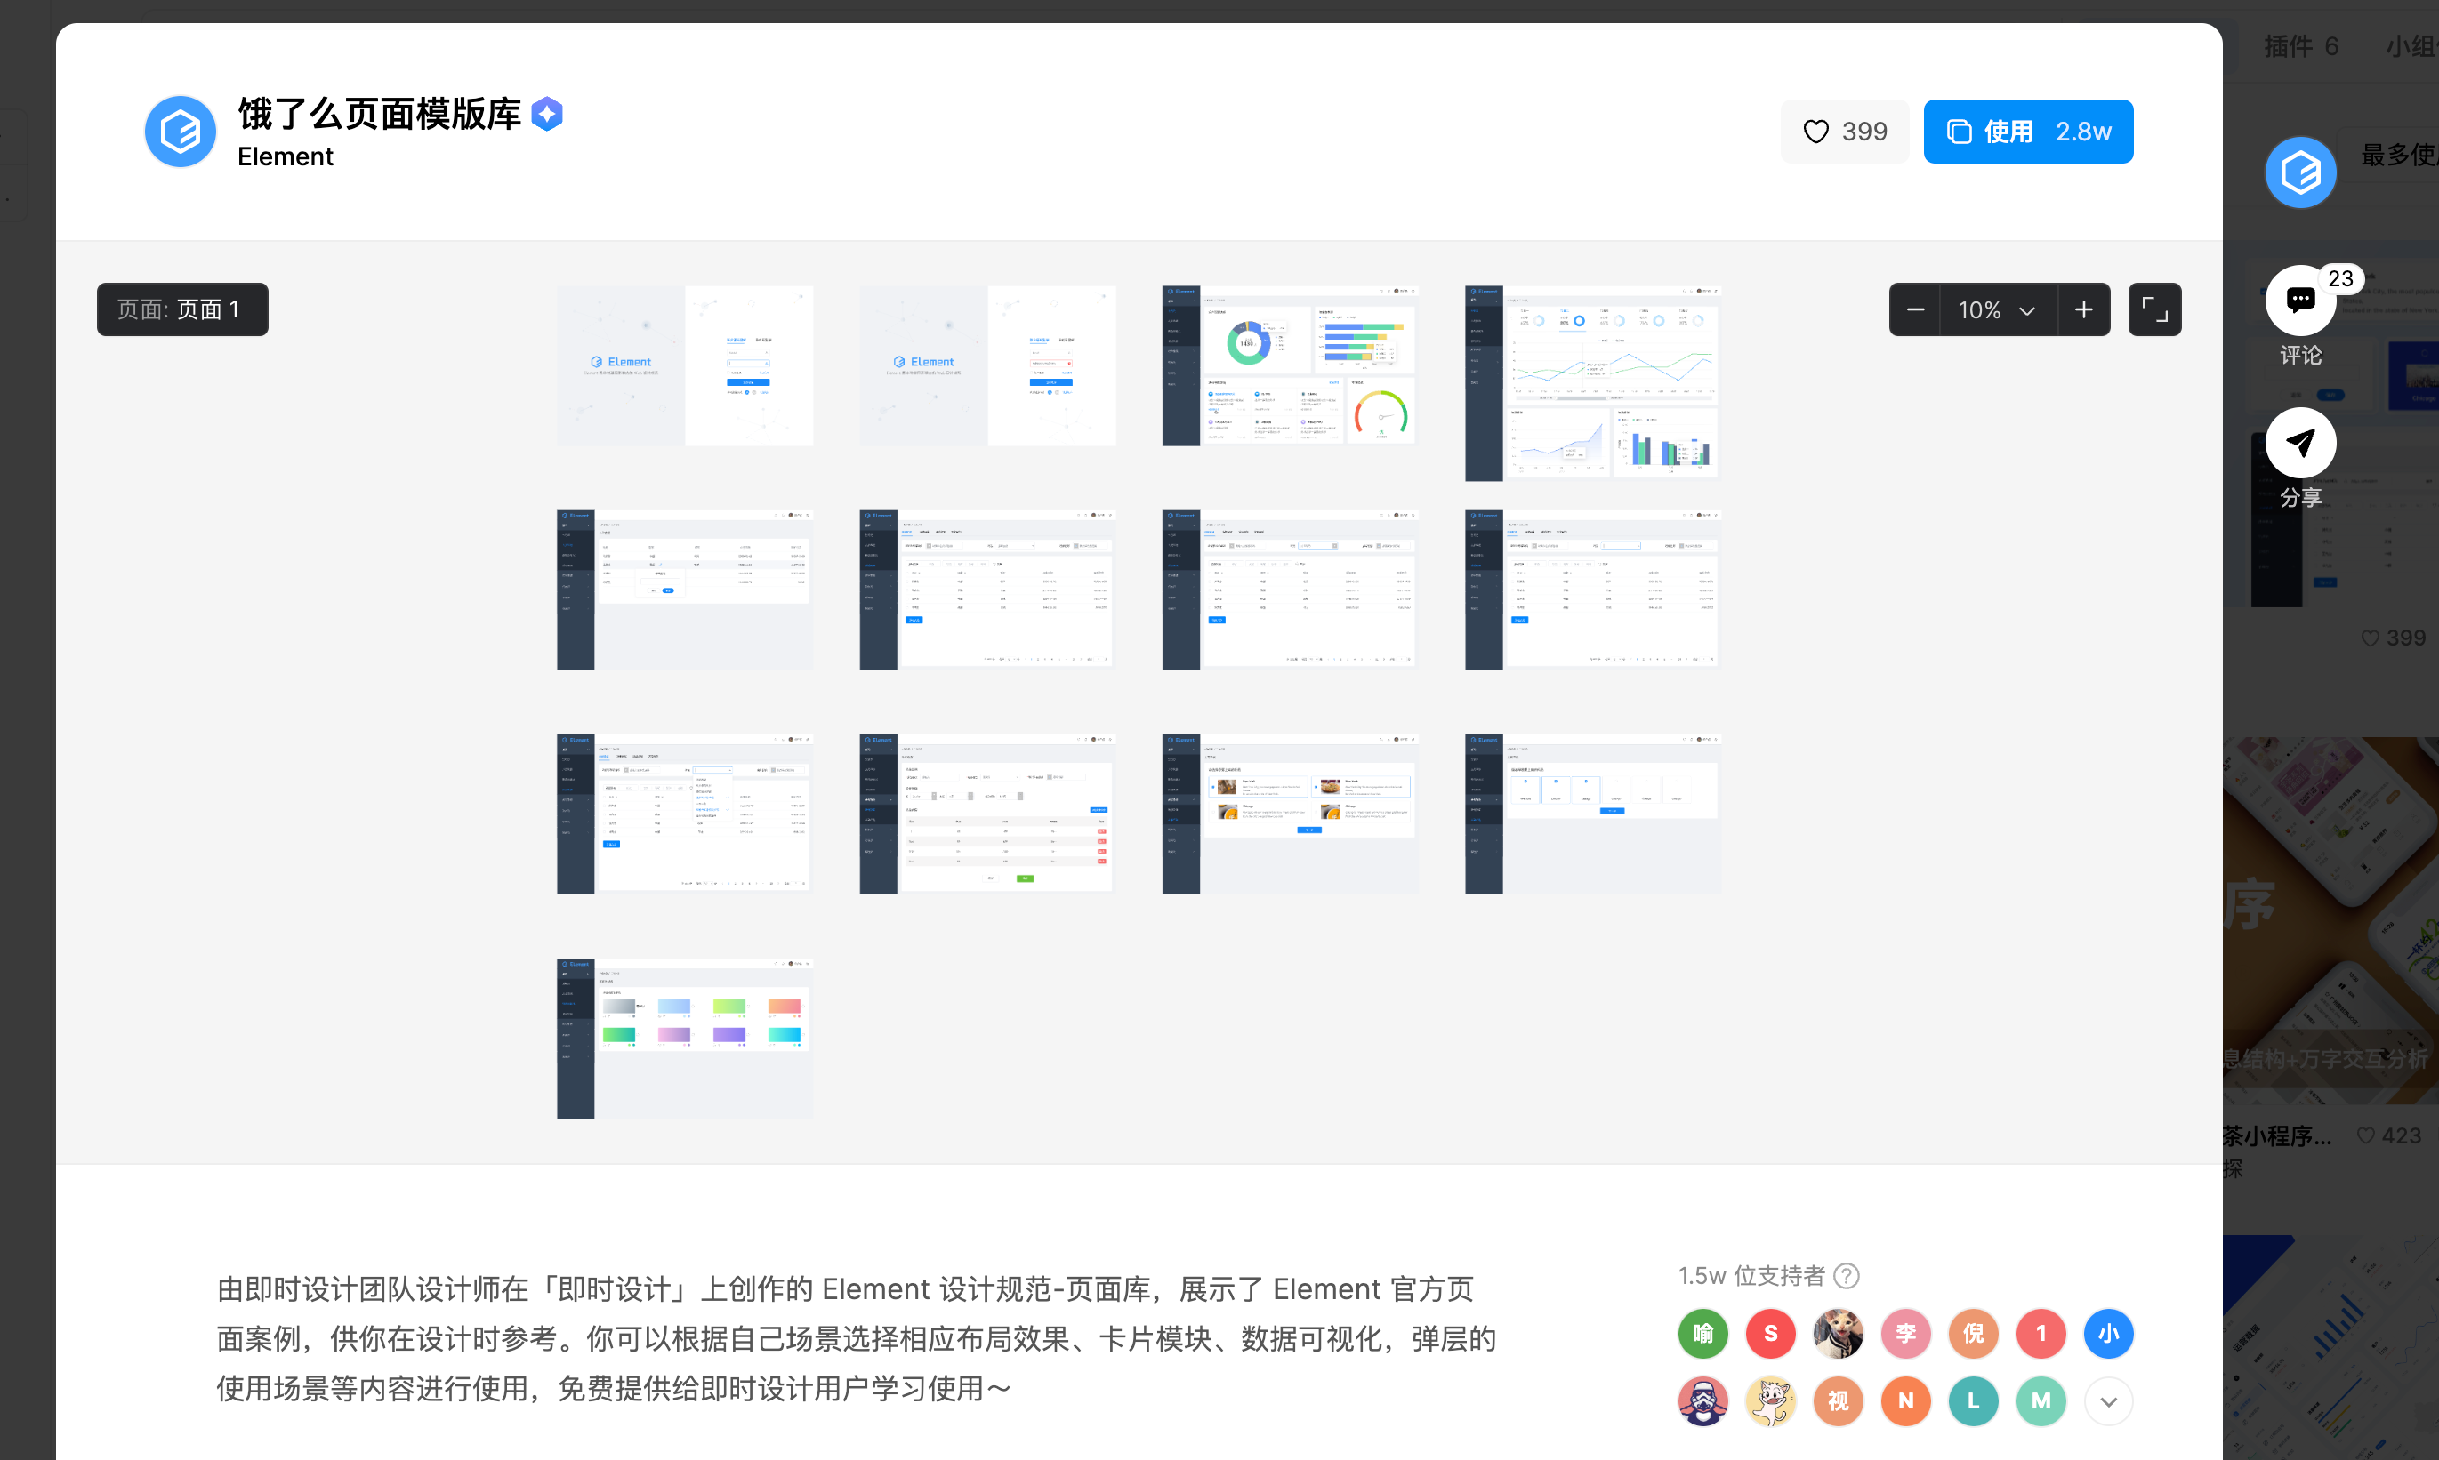Click the orange 倪 supporter avatar

(1974, 1334)
